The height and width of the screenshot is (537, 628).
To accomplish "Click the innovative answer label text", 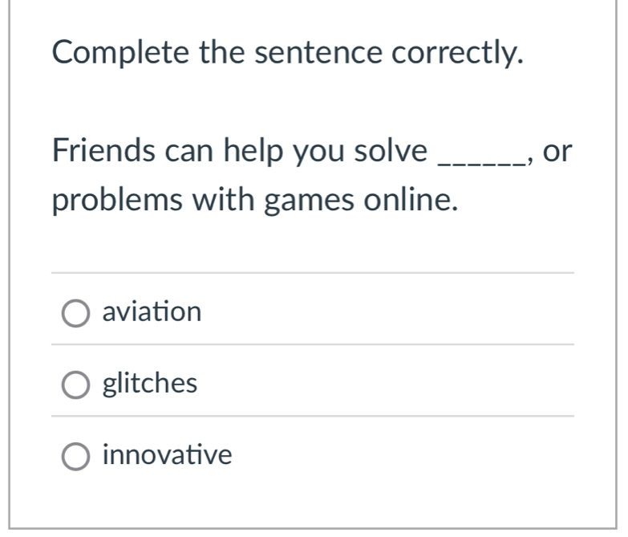I will 167,456.
